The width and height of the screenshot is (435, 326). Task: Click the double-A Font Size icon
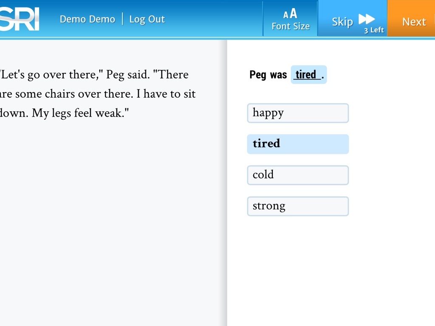pyautogui.click(x=290, y=14)
